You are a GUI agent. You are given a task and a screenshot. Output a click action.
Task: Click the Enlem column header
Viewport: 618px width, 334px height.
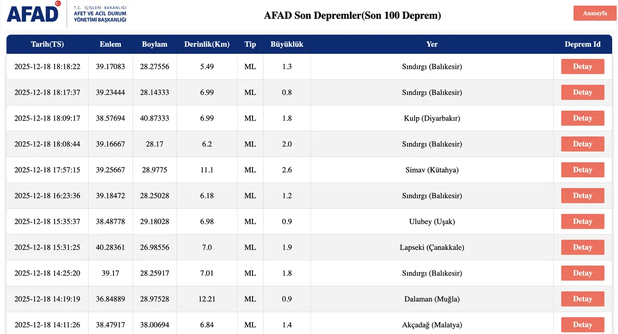click(x=110, y=44)
